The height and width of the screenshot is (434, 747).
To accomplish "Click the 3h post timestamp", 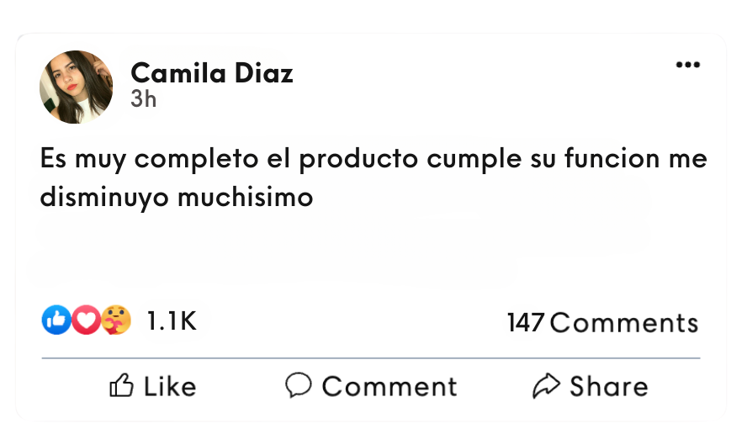I will click(143, 99).
